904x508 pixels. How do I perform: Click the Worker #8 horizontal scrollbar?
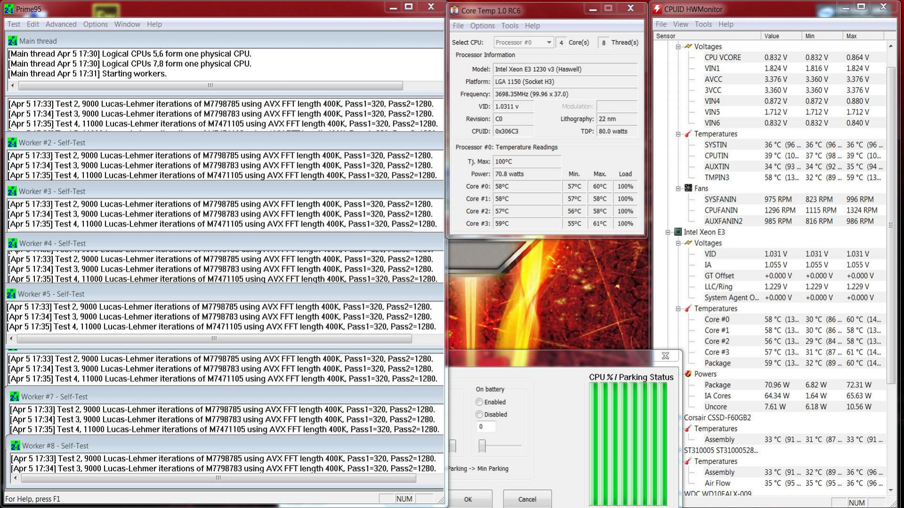pyautogui.click(x=218, y=478)
